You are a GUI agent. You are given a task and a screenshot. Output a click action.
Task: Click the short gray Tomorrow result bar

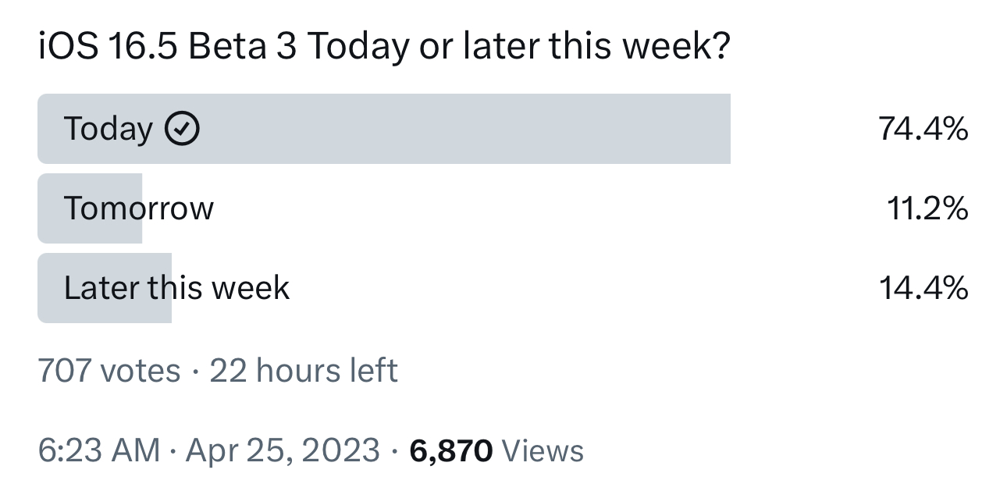pos(90,208)
